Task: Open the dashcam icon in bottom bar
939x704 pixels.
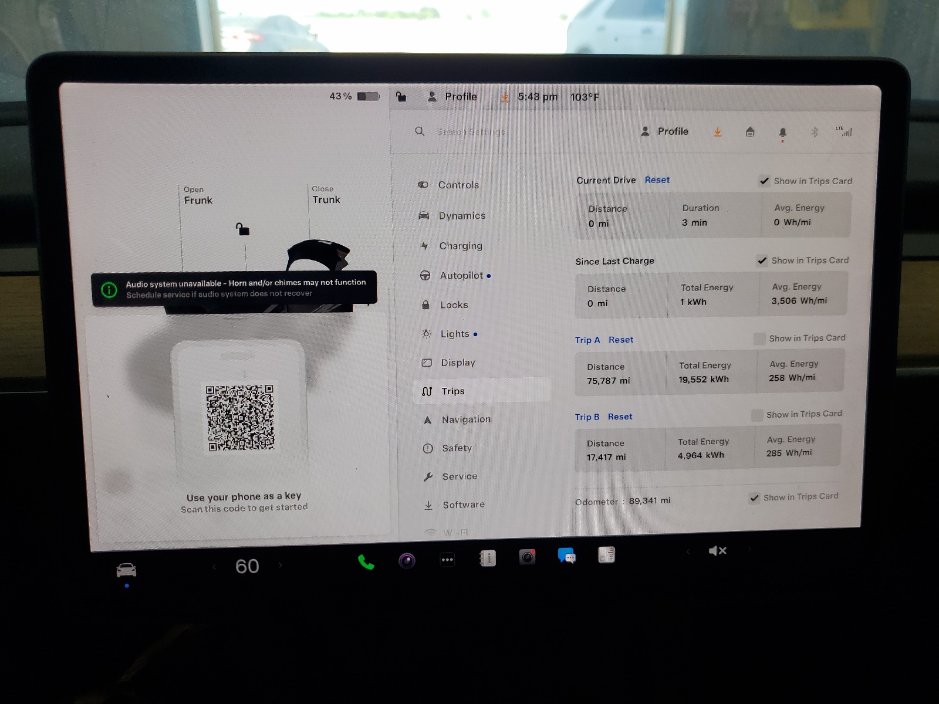Action: click(527, 557)
